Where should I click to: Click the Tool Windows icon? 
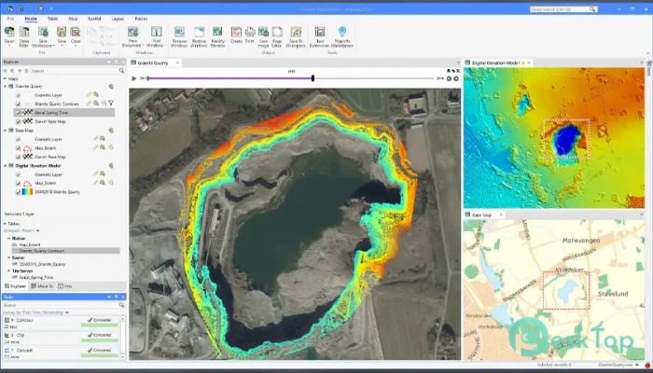pyautogui.click(x=157, y=33)
